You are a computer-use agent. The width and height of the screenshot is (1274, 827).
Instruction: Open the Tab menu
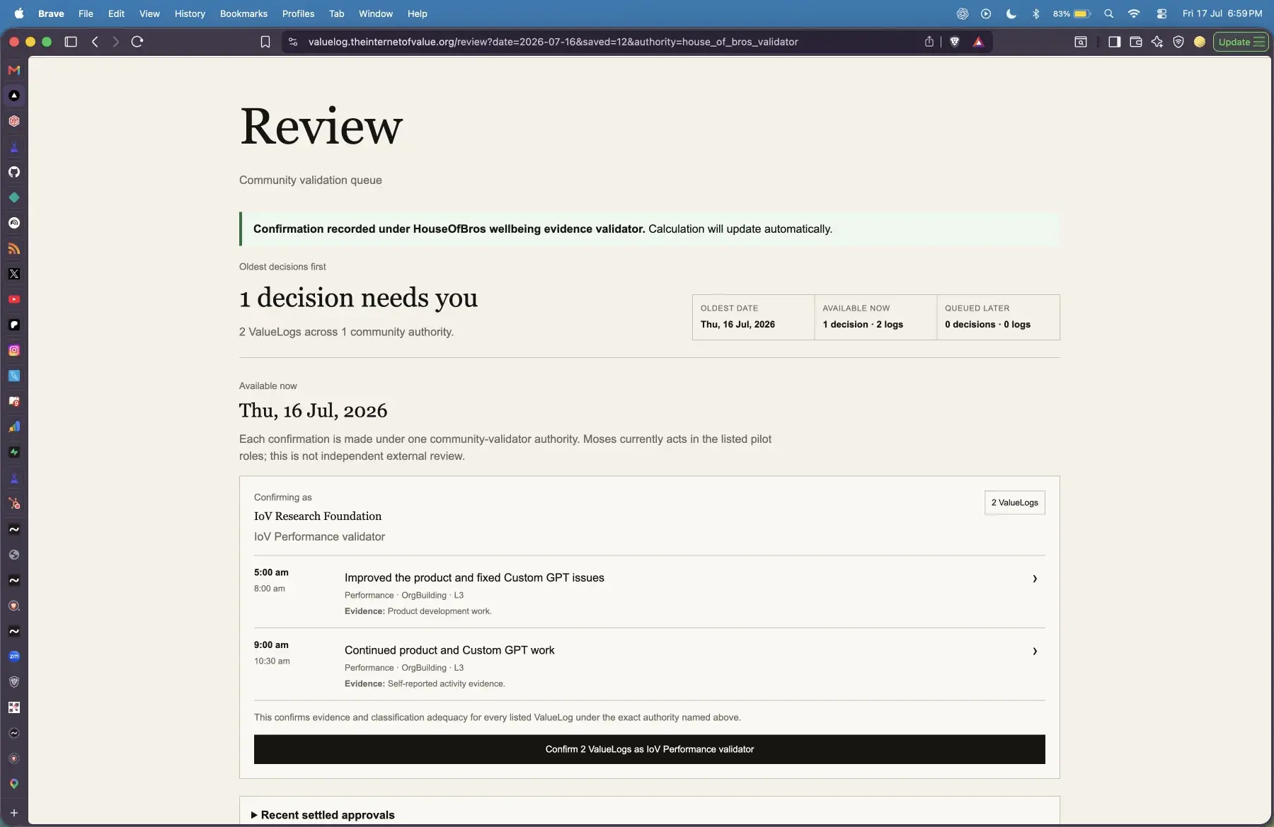coord(336,13)
